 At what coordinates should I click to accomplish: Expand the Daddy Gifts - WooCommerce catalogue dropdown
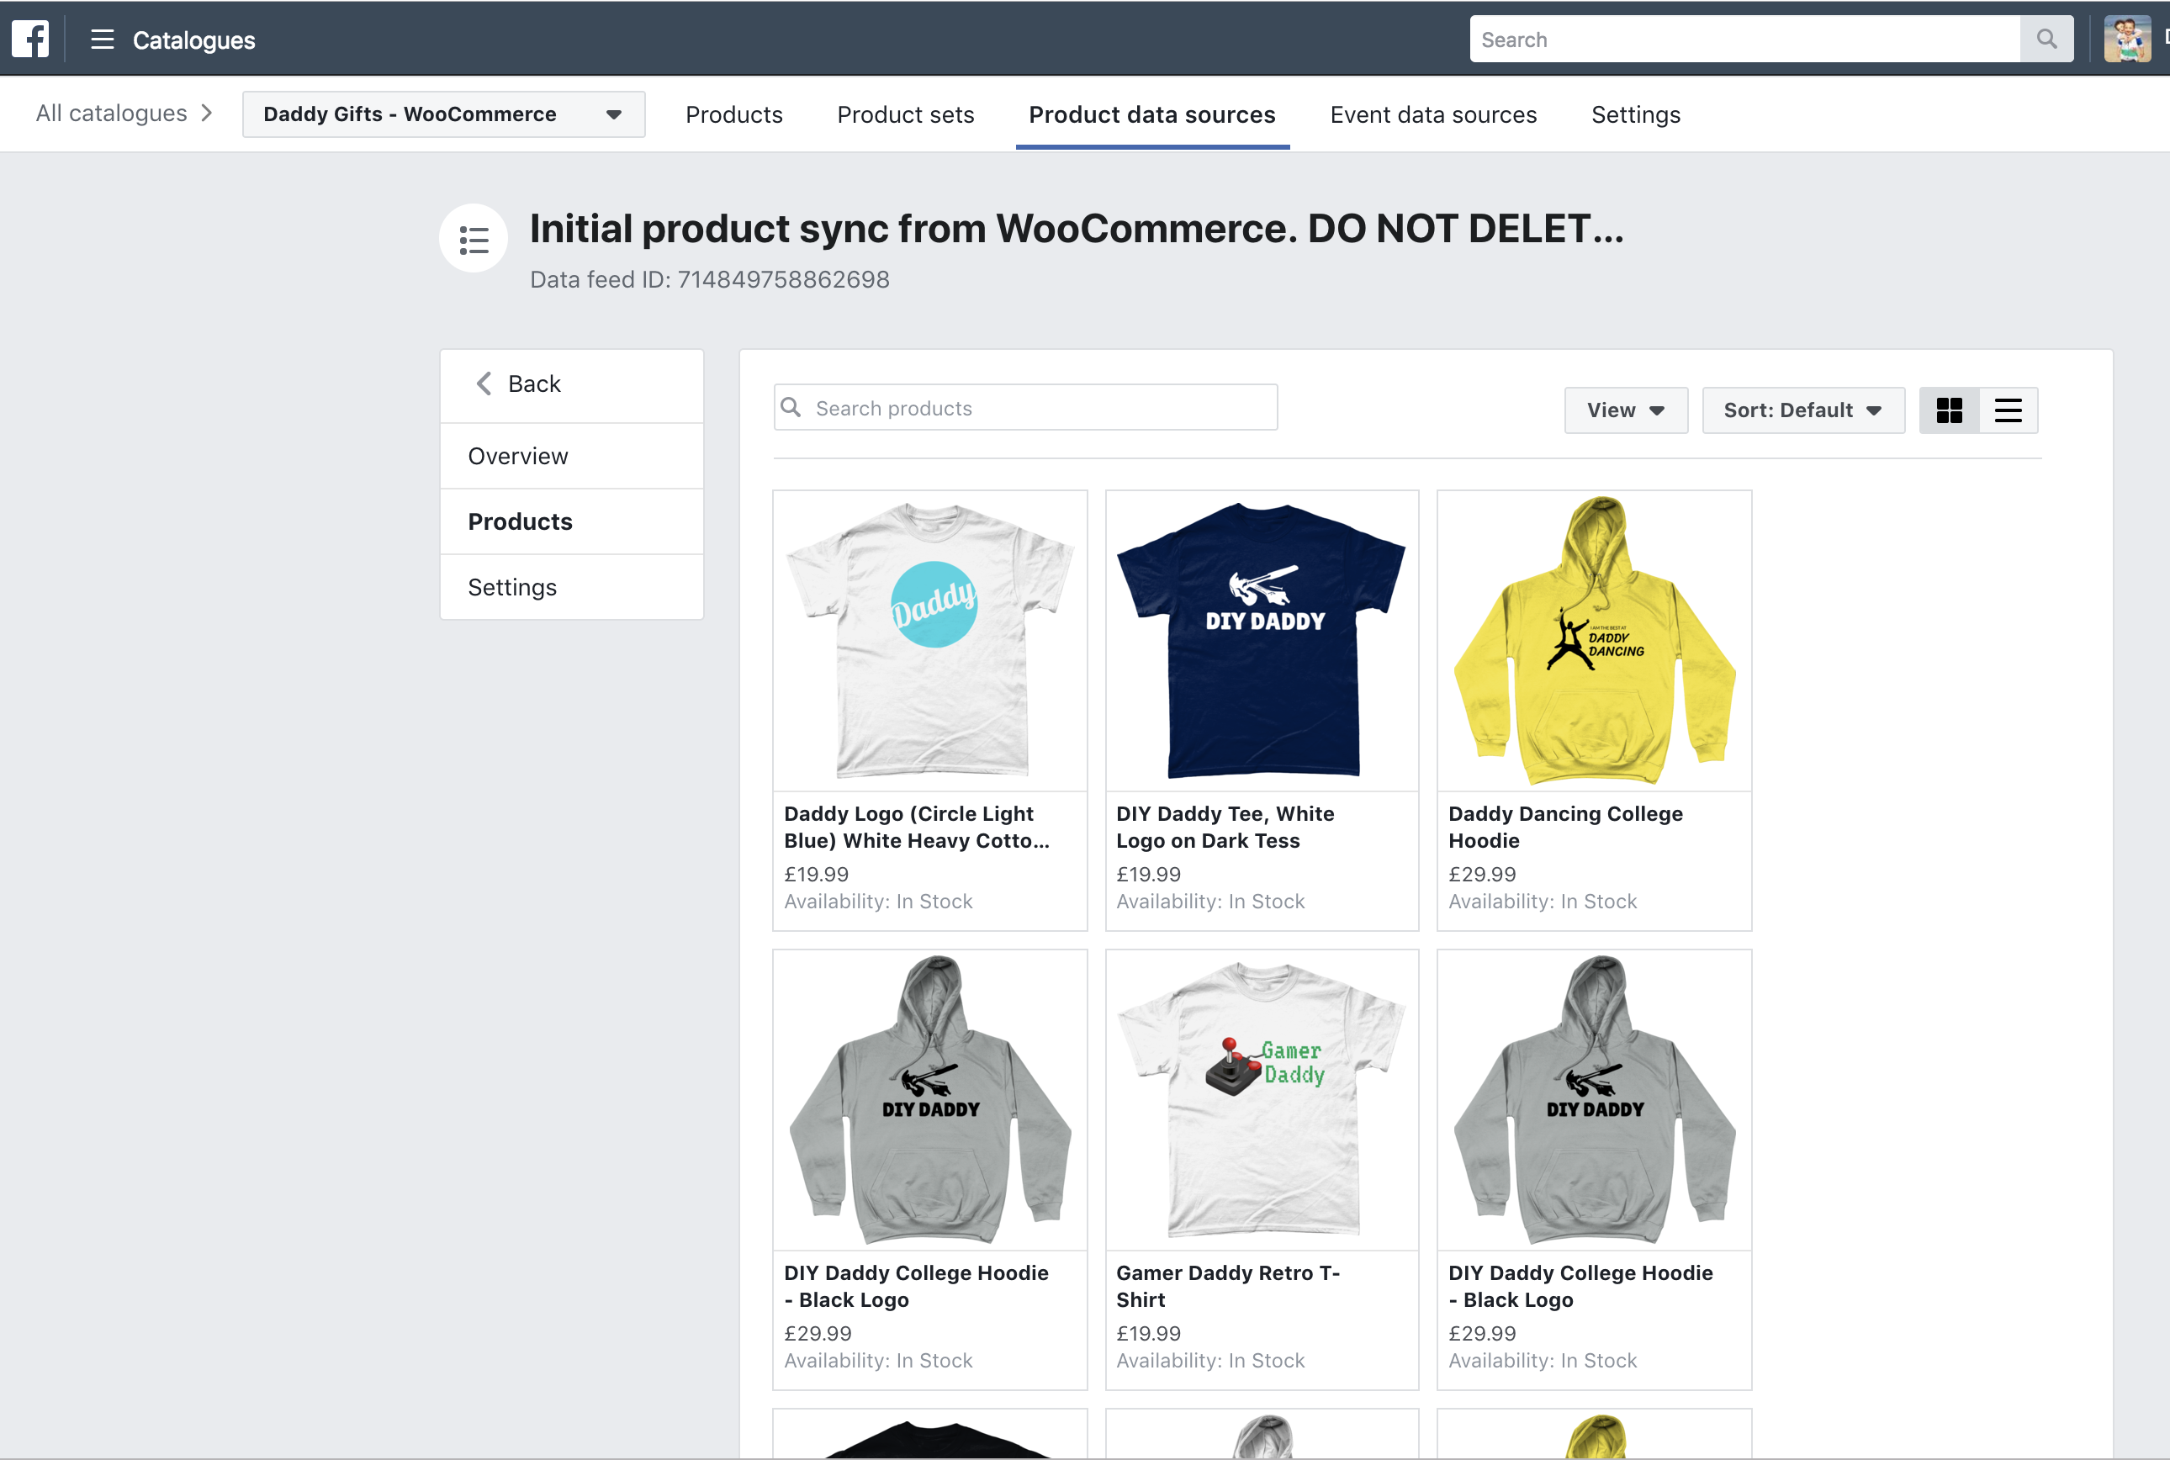click(x=444, y=114)
